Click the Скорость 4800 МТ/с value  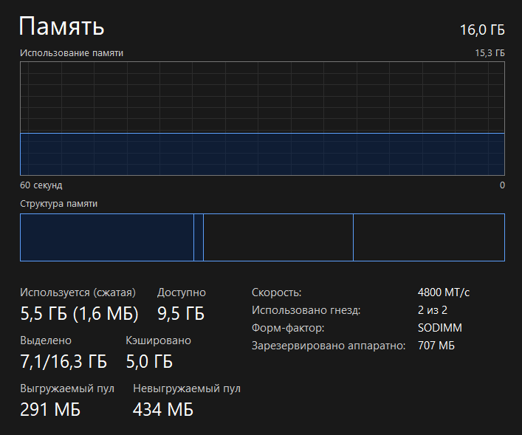[444, 292]
